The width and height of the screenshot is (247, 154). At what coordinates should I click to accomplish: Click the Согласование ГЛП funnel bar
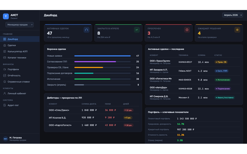tap(102, 62)
